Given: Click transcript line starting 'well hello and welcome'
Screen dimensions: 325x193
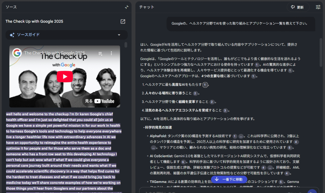Looking at the screenshot, I should 59,114.
